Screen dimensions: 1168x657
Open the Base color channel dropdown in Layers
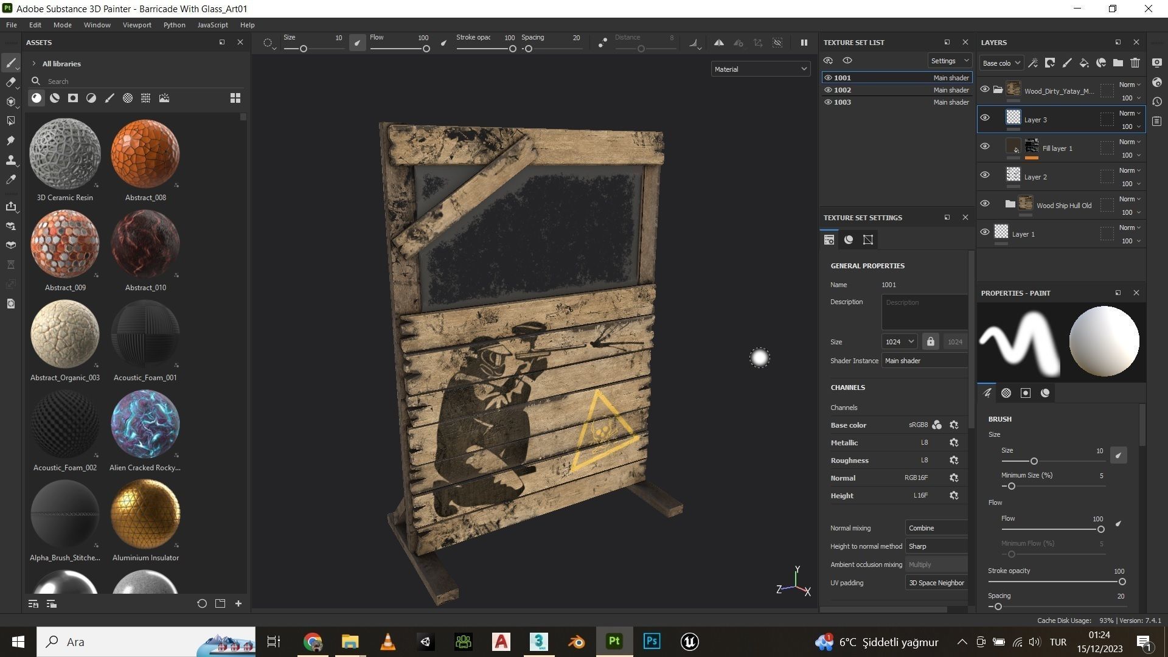tap(1001, 63)
